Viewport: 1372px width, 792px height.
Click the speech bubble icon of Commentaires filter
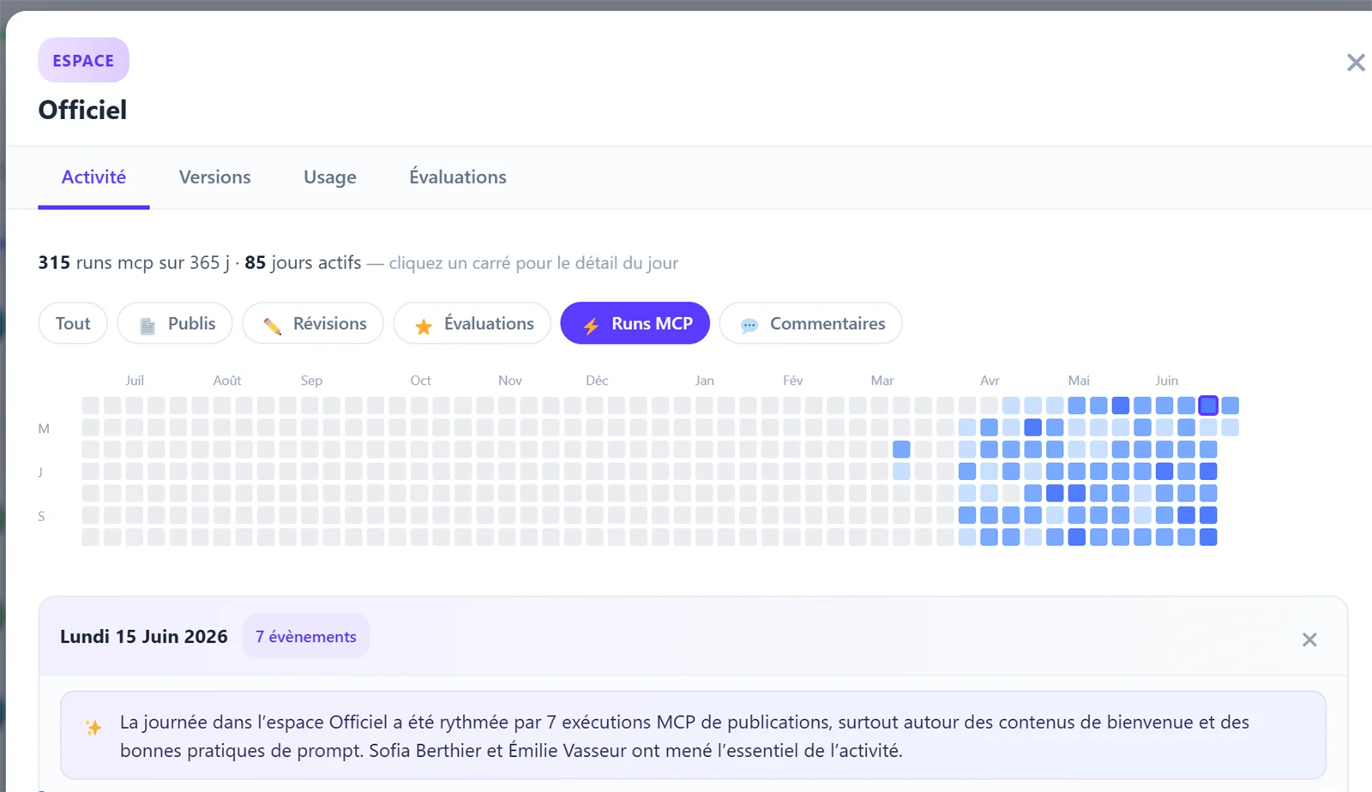click(x=749, y=325)
